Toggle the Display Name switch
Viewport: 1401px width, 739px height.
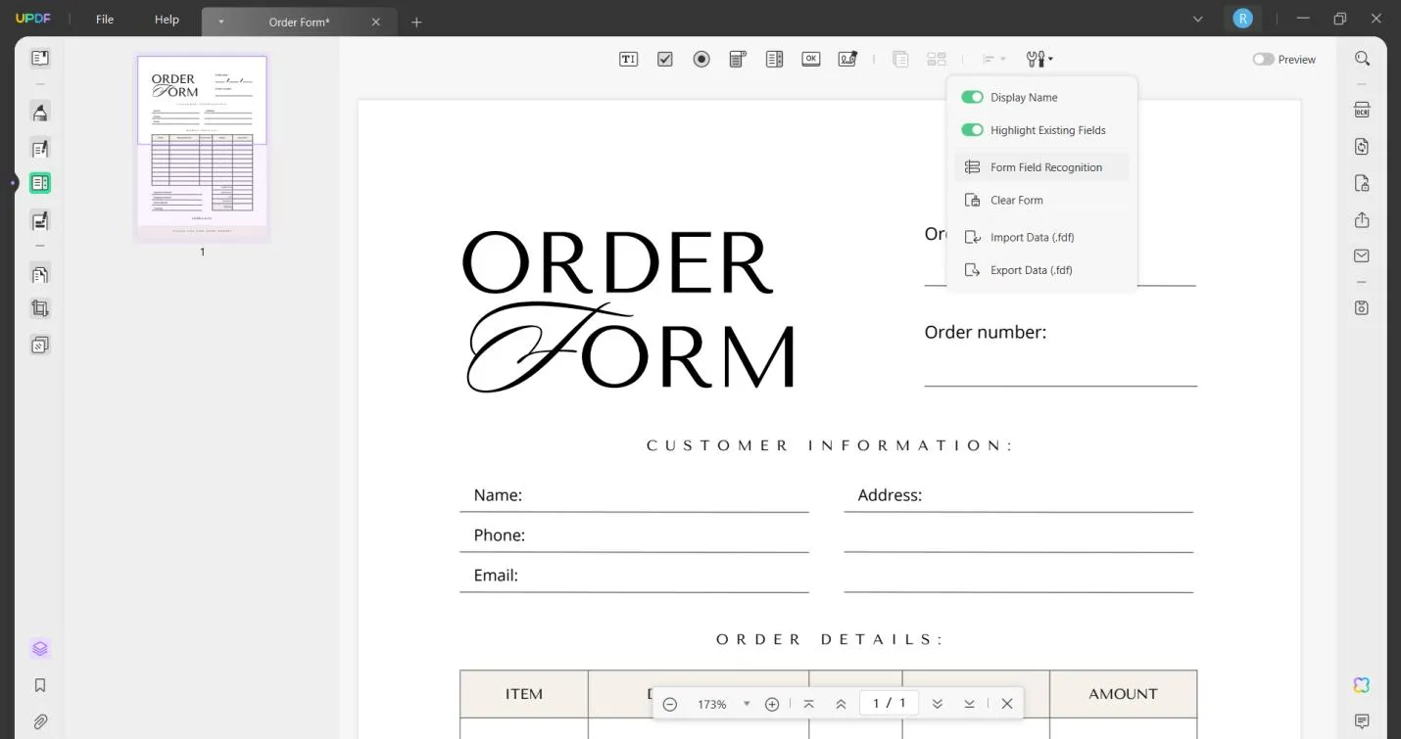pos(972,97)
